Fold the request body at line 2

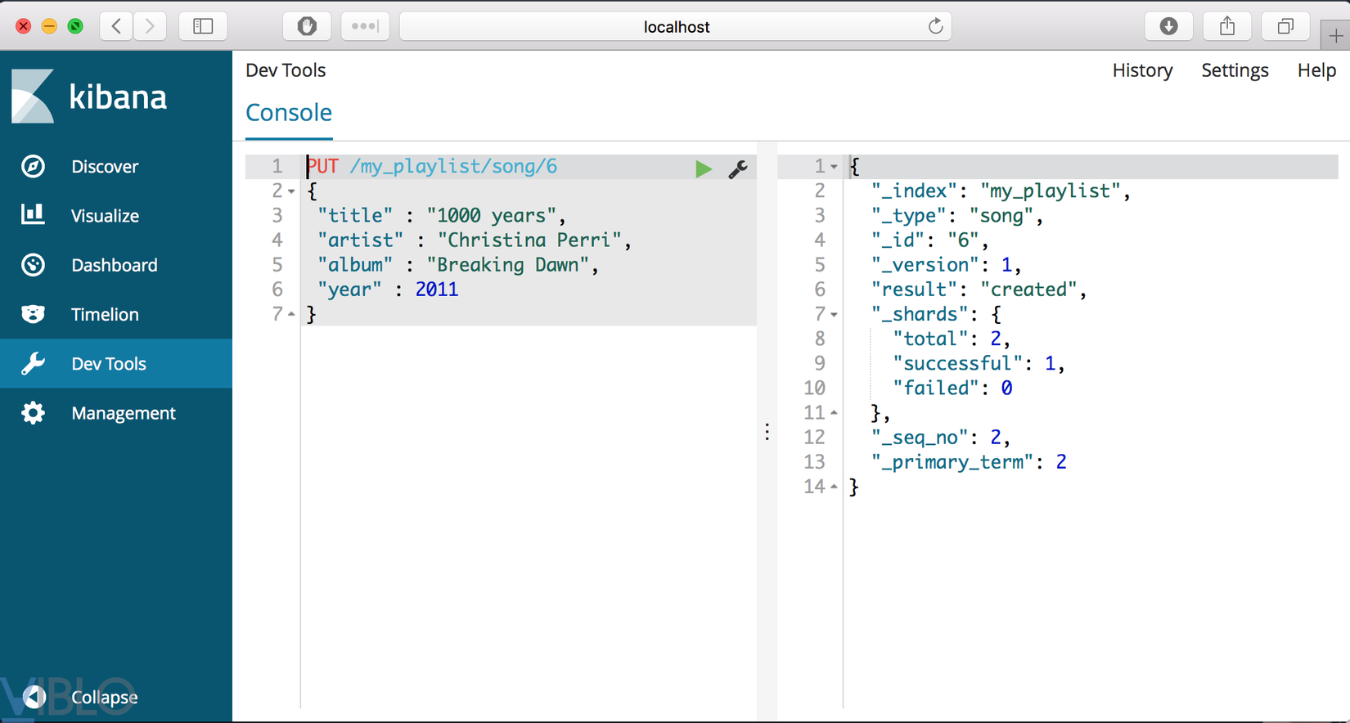pyautogui.click(x=291, y=191)
